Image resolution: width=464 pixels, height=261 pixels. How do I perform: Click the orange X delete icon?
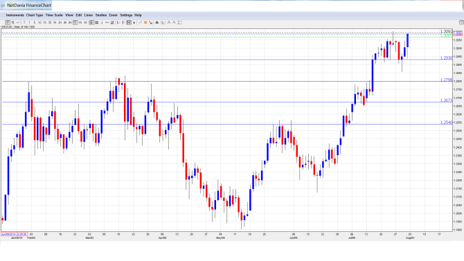[x=145, y=22]
